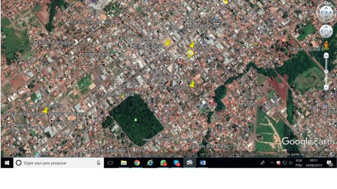
Task: Open the People icon in system tray
Action: tap(262, 163)
